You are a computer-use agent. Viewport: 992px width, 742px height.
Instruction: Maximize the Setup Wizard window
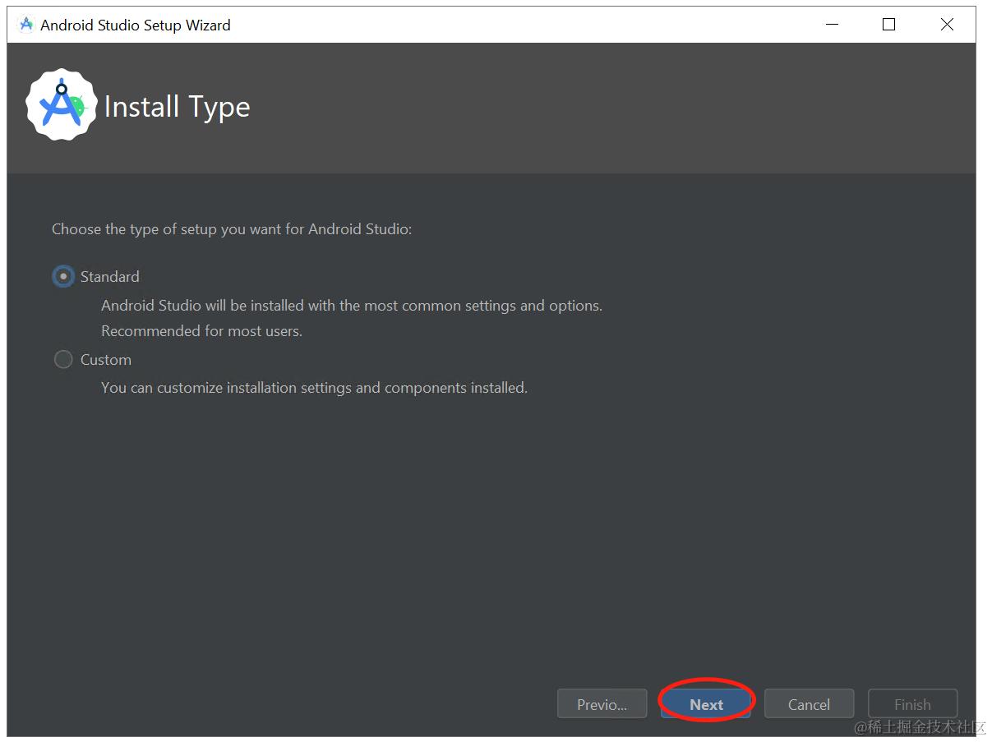(x=888, y=25)
